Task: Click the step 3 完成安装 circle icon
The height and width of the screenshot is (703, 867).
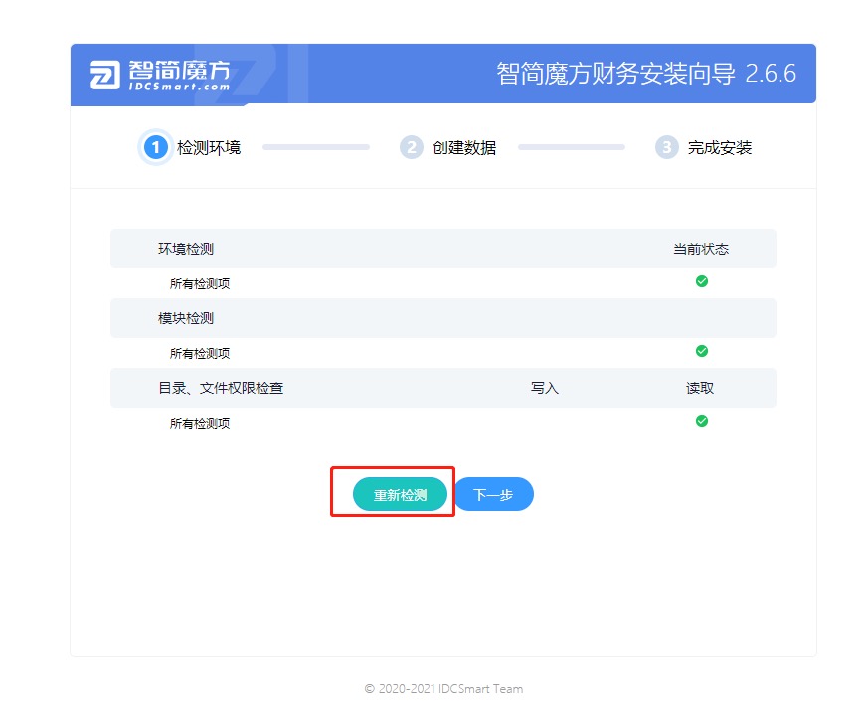Action: (666, 147)
